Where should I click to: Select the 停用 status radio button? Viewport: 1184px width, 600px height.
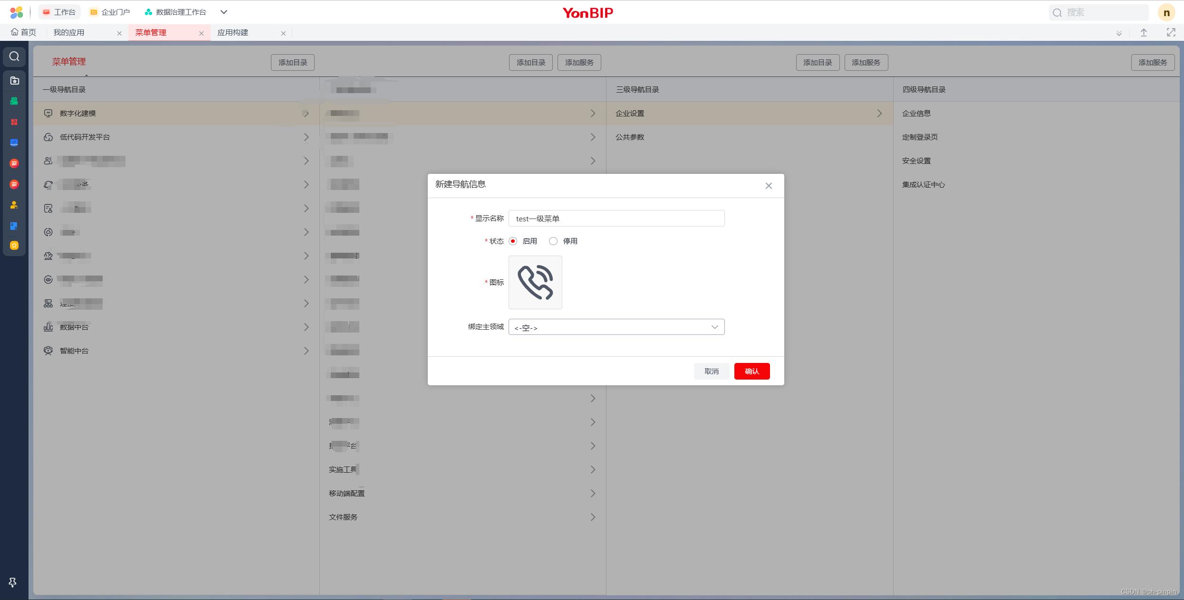coord(553,241)
